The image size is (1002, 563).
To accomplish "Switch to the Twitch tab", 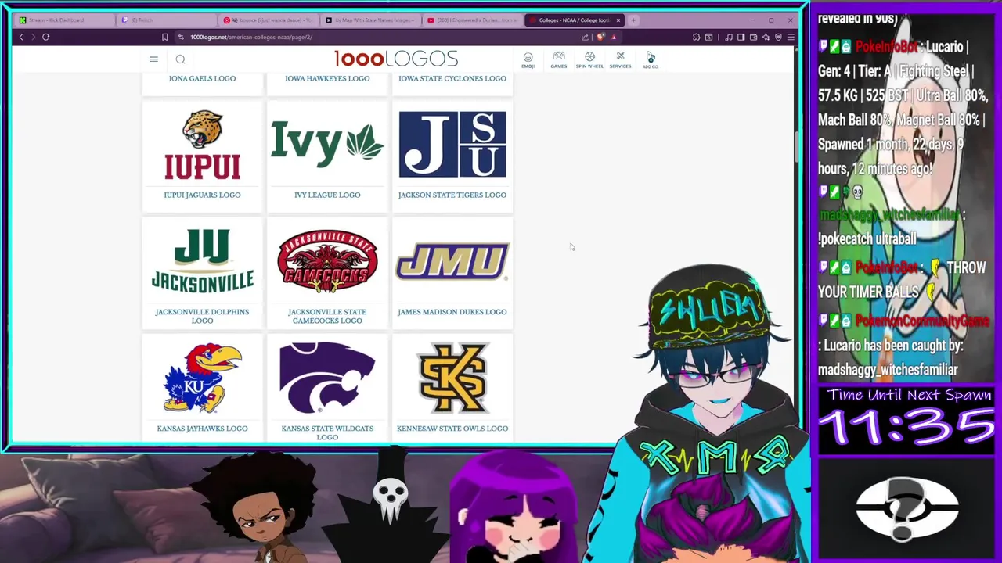I will [x=168, y=20].
